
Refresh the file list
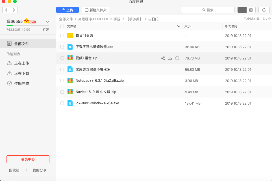264,10
